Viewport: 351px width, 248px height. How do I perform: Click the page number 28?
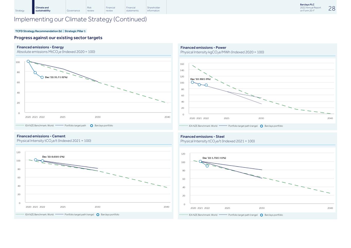tap(332, 8)
